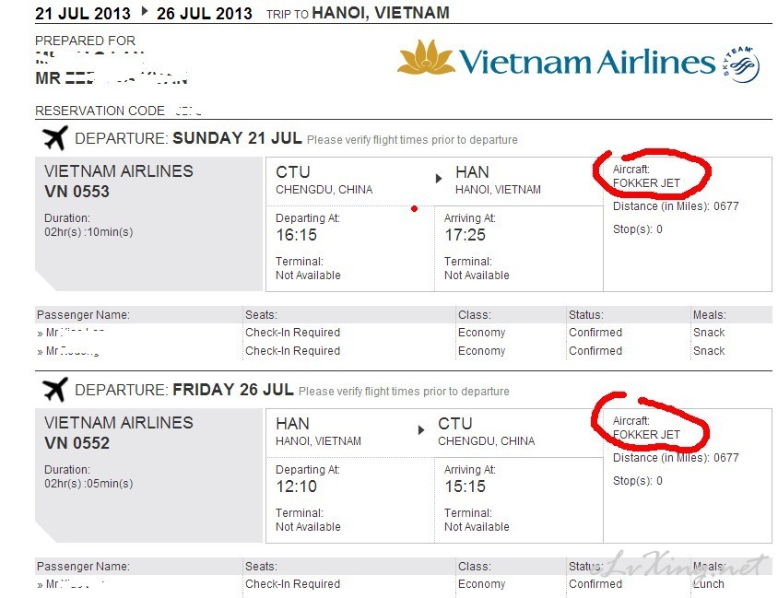Click the airplane icon beside Friday 26 Jul departure

[x=55, y=389]
